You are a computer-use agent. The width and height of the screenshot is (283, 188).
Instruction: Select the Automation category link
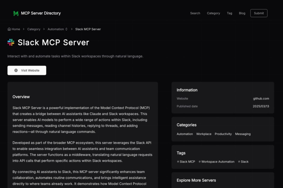[185, 134]
